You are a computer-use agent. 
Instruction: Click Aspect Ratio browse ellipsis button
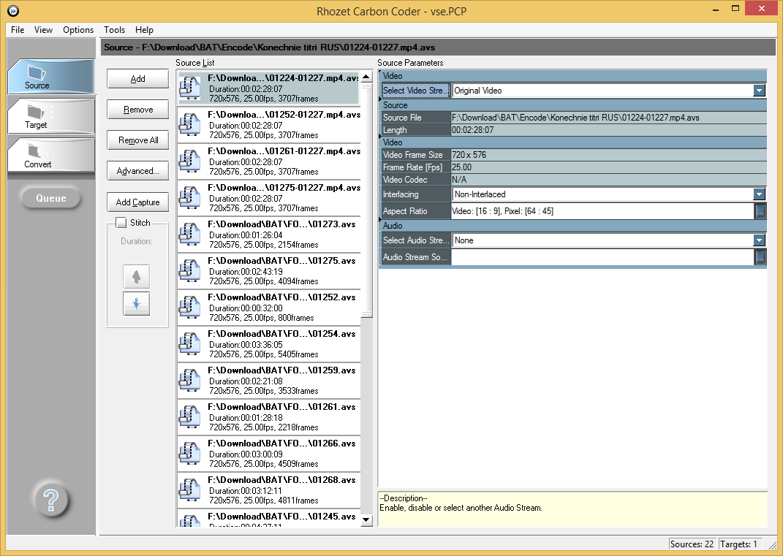pyautogui.click(x=760, y=211)
